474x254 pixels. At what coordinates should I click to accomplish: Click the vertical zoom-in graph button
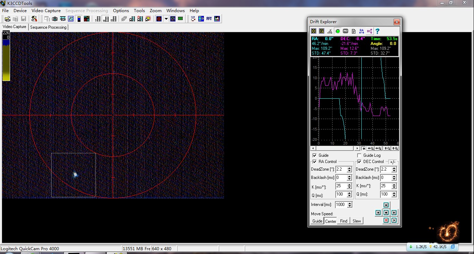pos(395,148)
